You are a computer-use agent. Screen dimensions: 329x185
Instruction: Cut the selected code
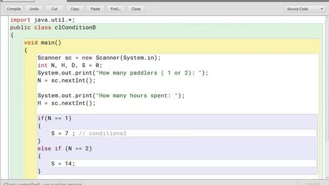[54, 9]
